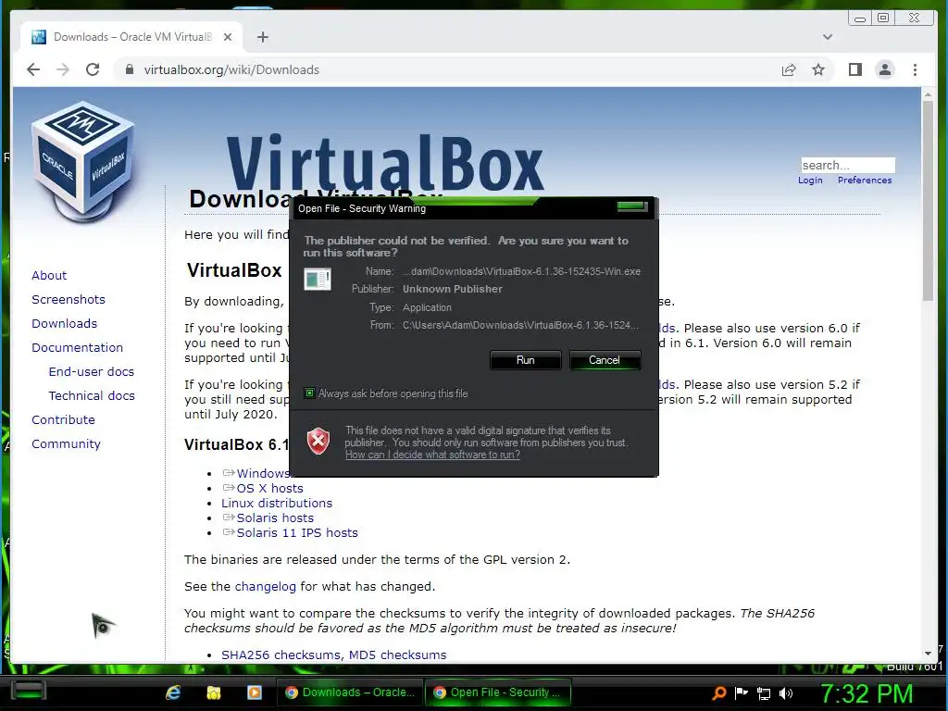The height and width of the screenshot is (711, 948).
Task: Open the MD5 checksums link
Action: (398, 655)
